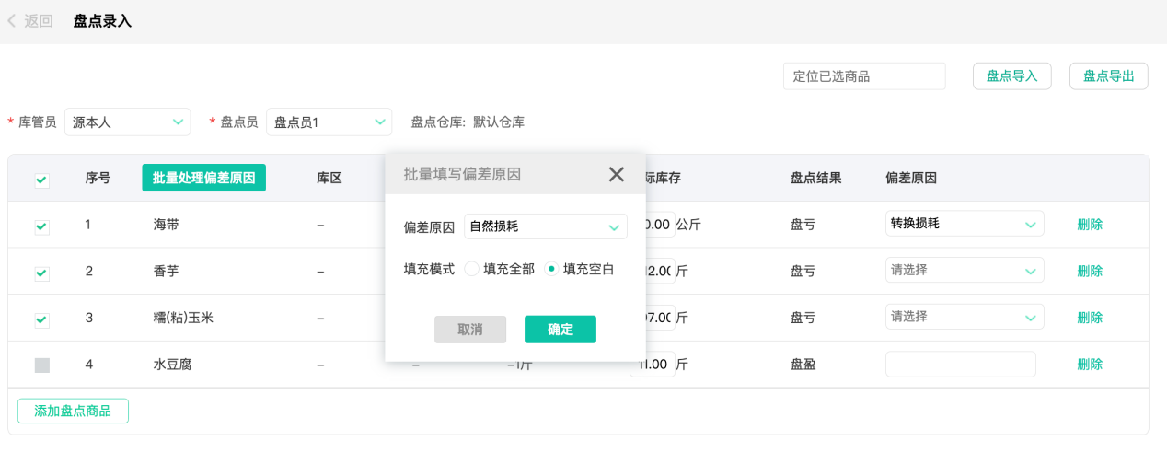Open the 转换损耗 dropdown in 海带 row
This screenshot has height=464, width=1167.
(x=964, y=224)
